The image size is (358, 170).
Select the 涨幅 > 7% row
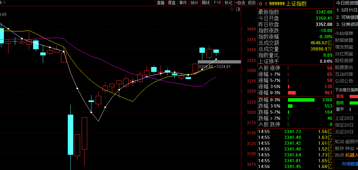[295, 74]
